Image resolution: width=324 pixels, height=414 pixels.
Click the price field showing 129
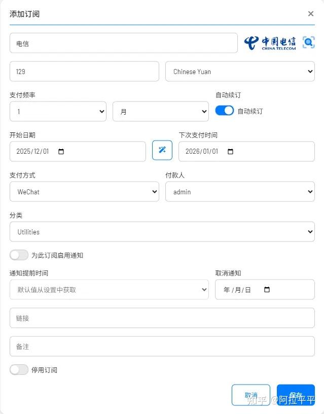84,72
